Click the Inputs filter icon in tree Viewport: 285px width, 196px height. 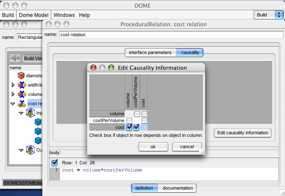[x=30, y=113]
